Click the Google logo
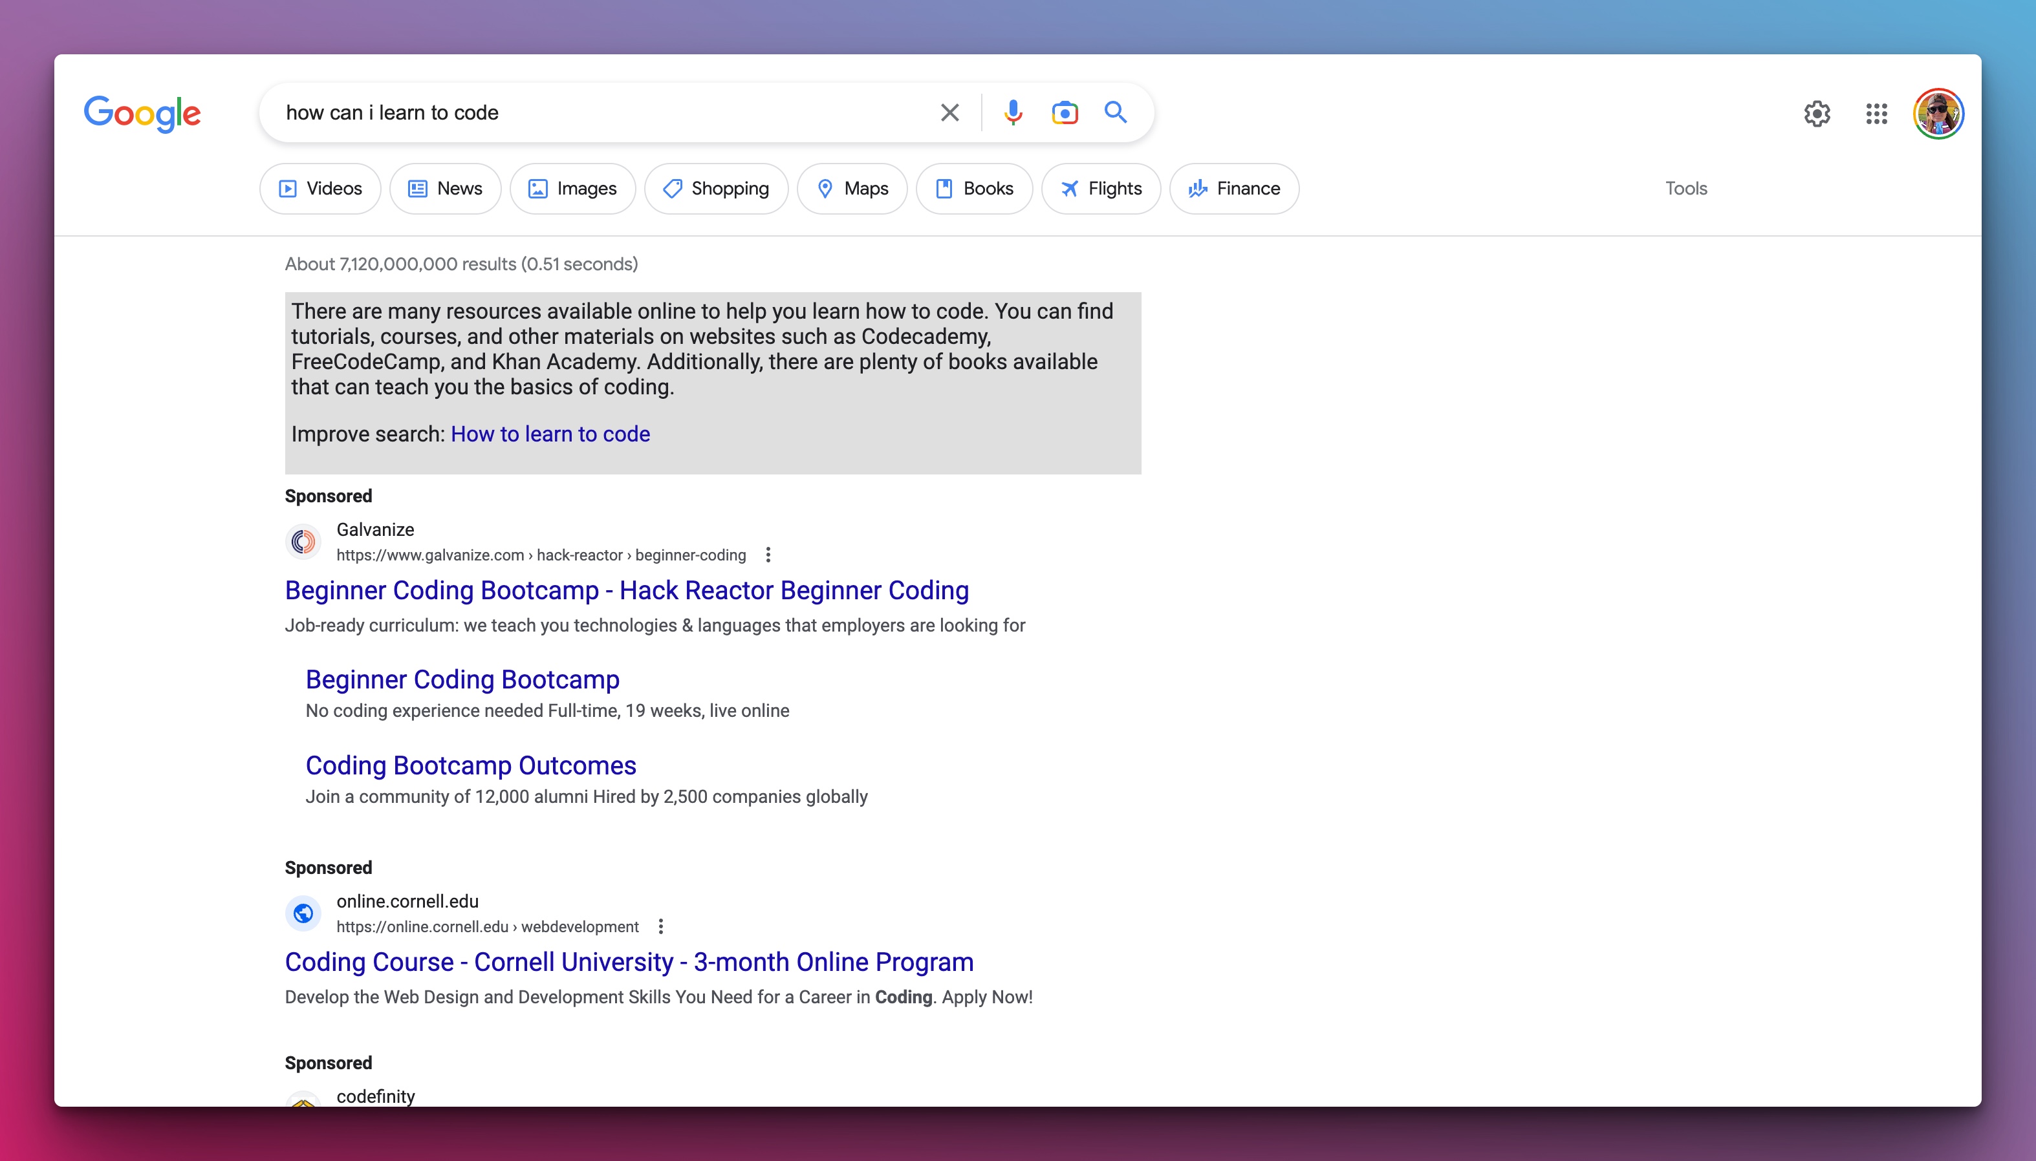The height and width of the screenshot is (1161, 2036). point(142,113)
